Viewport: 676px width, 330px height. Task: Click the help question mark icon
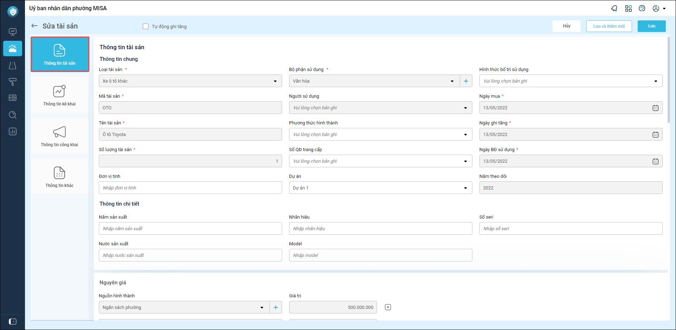point(642,8)
